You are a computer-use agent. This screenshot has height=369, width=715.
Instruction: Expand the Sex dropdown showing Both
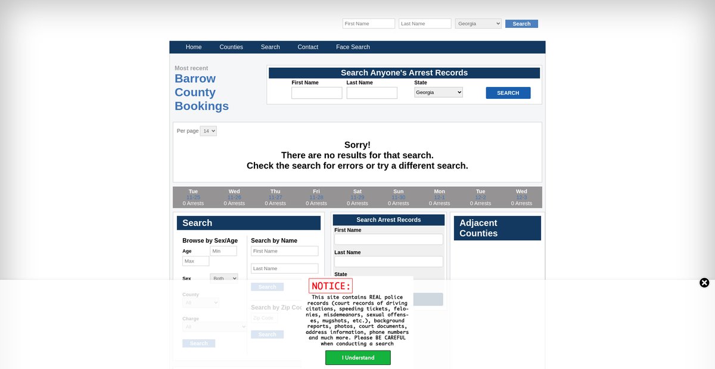point(224,278)
